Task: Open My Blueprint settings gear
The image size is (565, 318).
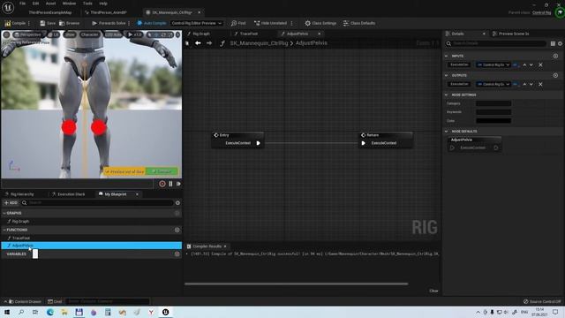Action: tap(177, 202)
